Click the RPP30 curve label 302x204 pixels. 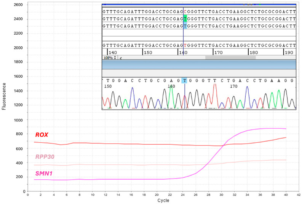coord(45,156)
